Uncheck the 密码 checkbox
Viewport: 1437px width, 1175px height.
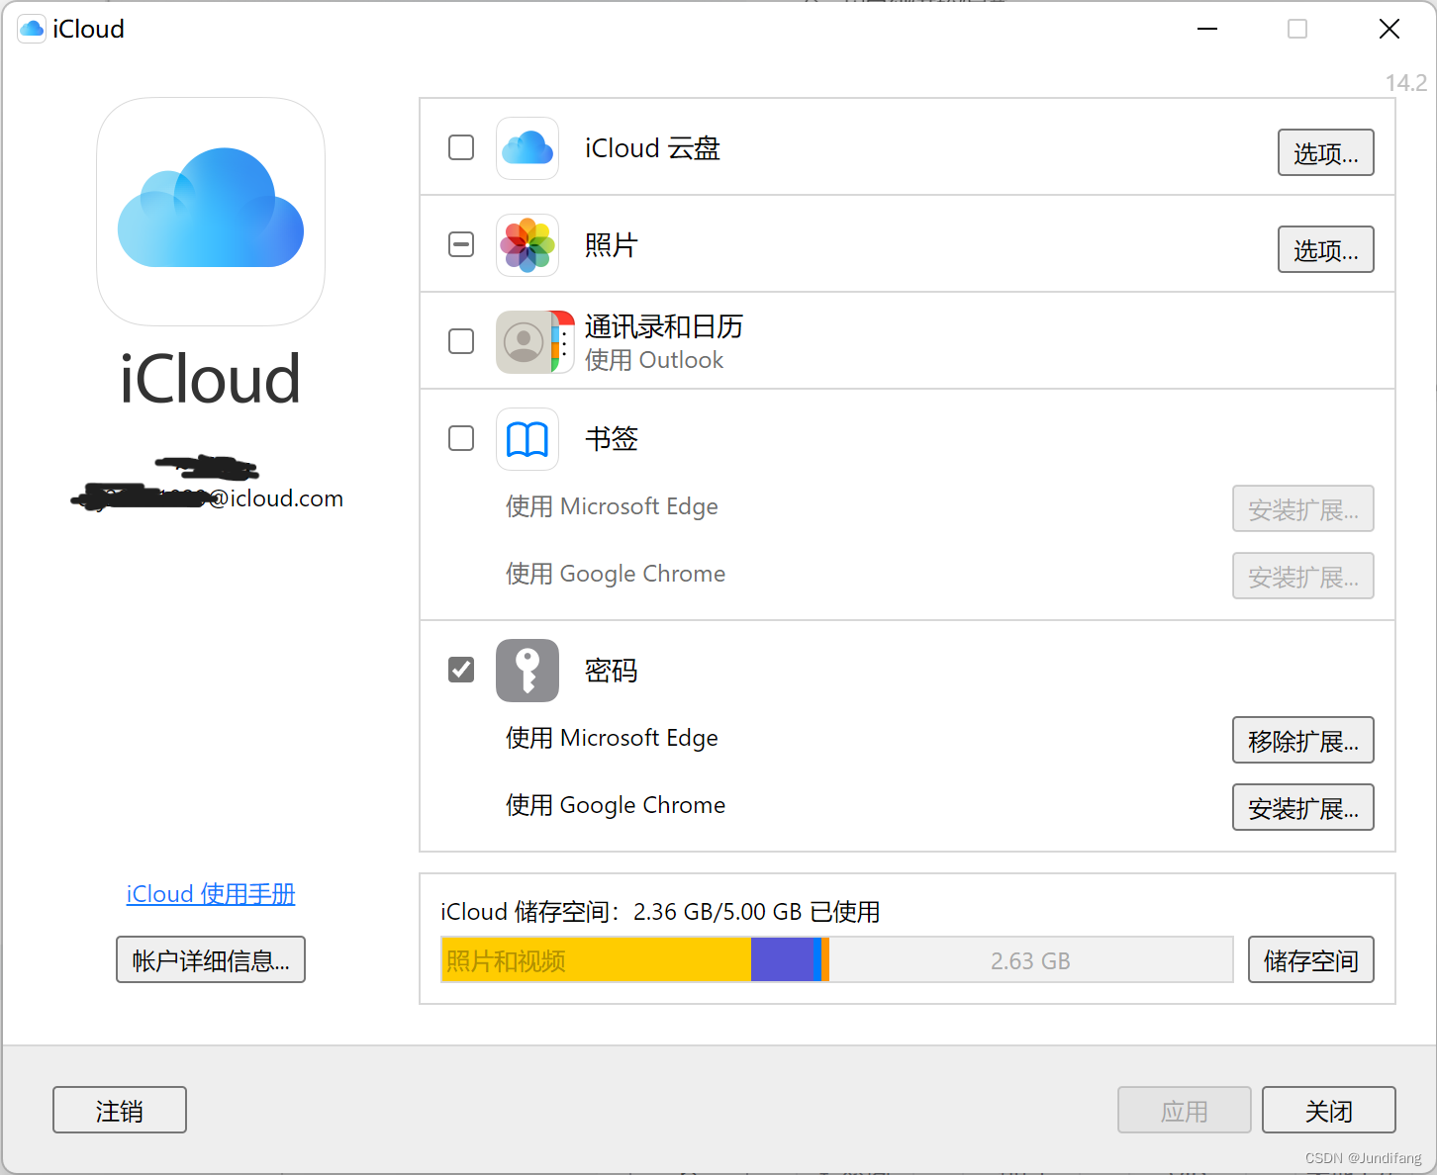click(461, 670)
